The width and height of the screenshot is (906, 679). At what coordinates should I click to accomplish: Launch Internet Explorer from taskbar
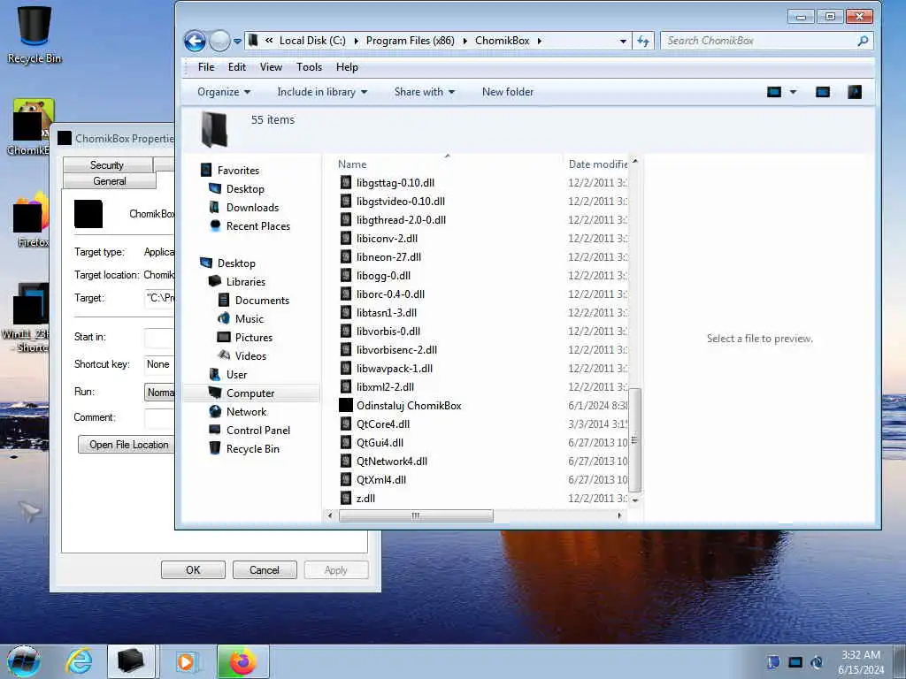coord(79,661)
